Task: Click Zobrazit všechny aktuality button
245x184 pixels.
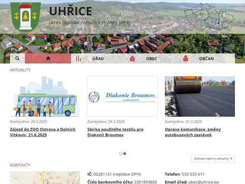Action: [213, 159]
